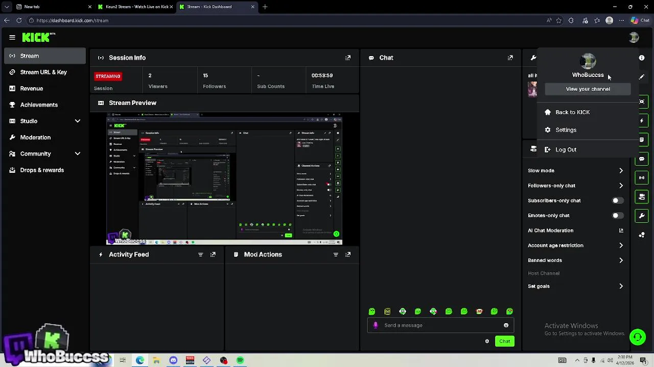The width and height of the screenshot is (654, 367).
Task: Click the pencil edit icon in right sidebar
Action: click(x=642, y=77)
